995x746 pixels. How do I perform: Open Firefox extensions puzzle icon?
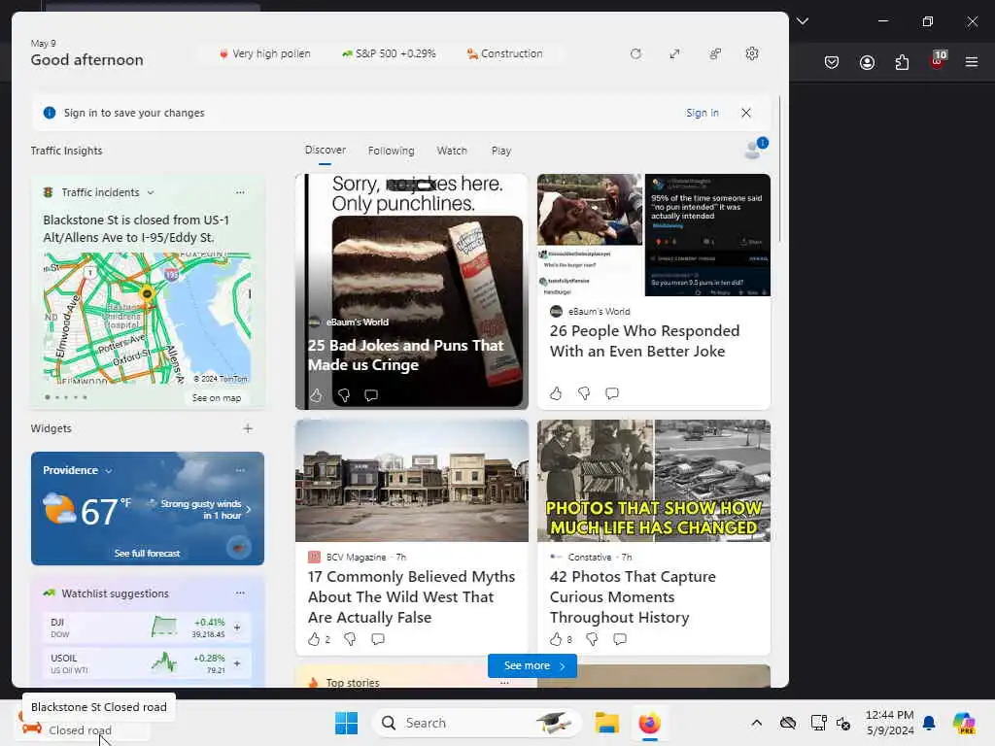(902, 62)
